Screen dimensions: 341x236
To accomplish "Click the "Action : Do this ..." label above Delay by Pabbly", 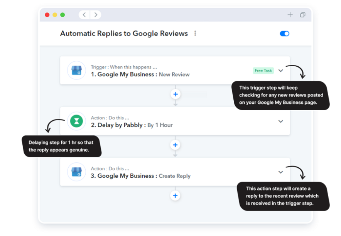I will point(110,118).
